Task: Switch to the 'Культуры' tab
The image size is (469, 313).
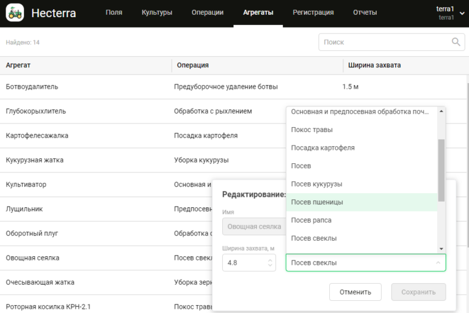Action: click(156, 12)
